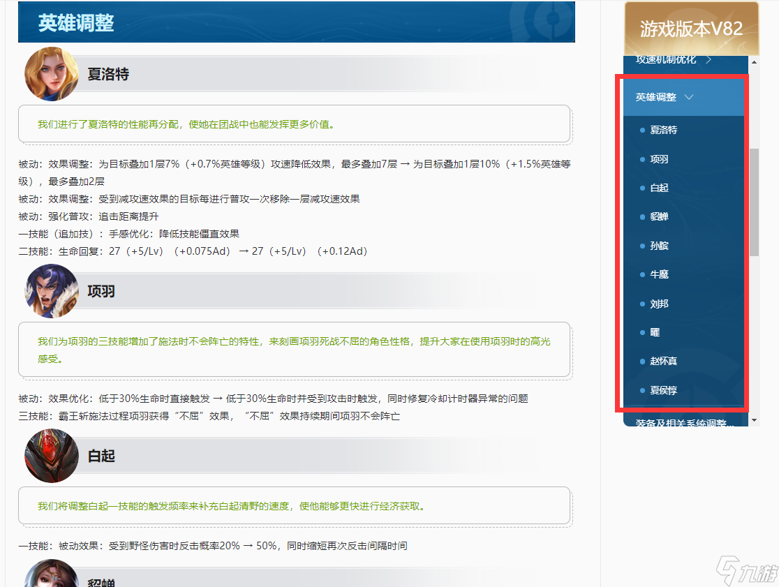The image size is (779, 587).
Task: Click line 被动：效果优化：低于30%生命时直接触发
Action: coord(273,399)
